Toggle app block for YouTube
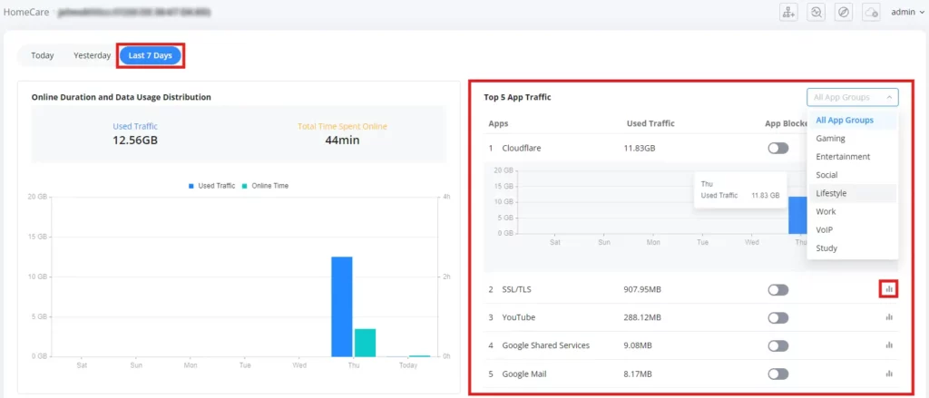Image resolution: width=929 pixels, height=398 pixels. pos(777,318)
